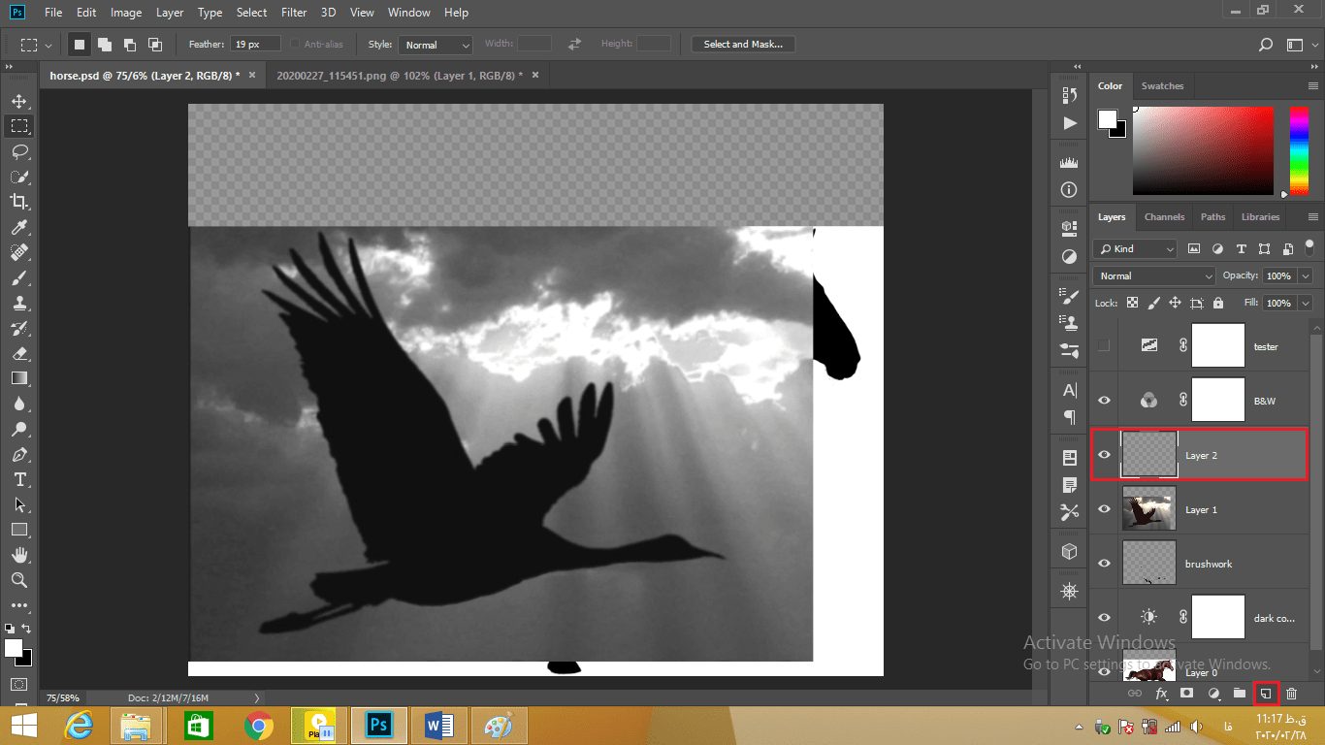Toggle Lock position icon

tap(1175, 303)
